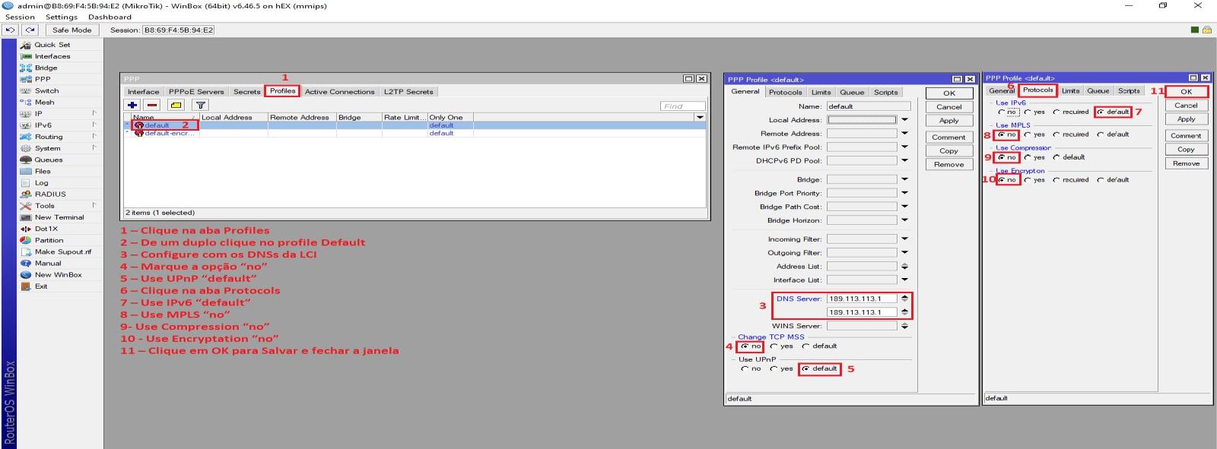Click Apply in General profile dialog
Viewport: 1217px width, 449px height.
(948, 121)
